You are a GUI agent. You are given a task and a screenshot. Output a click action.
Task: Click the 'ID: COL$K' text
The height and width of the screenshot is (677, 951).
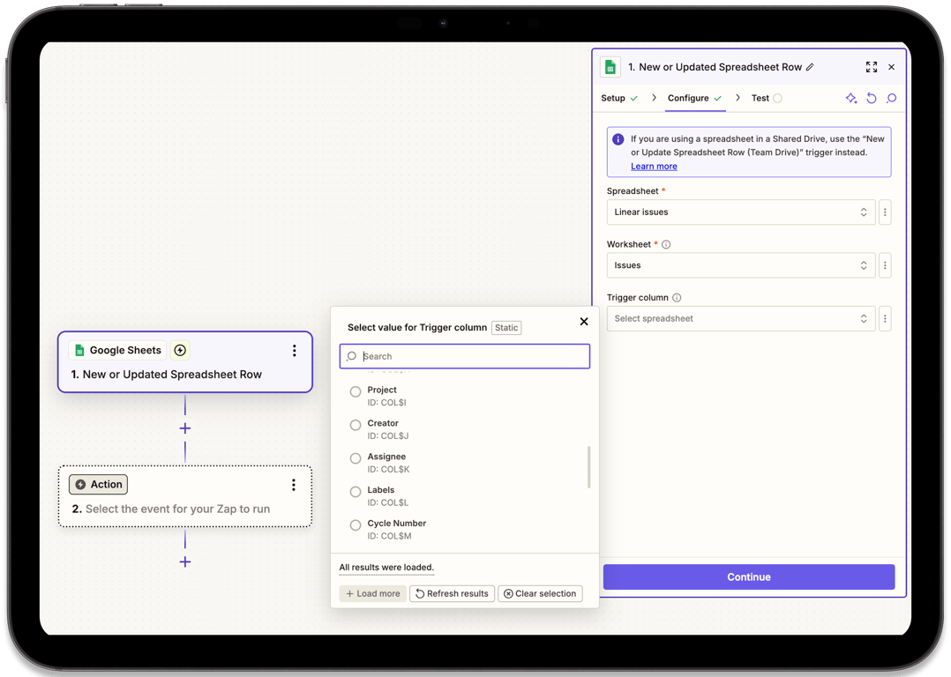click(x=388, y=470)
